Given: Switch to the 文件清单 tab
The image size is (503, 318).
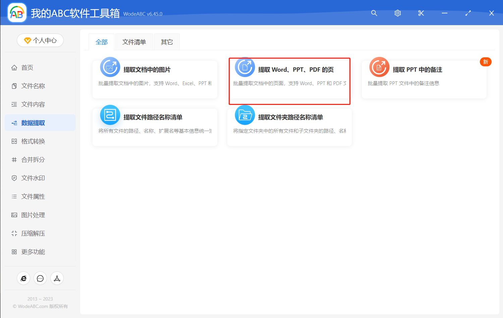Looking at the screenshot, I should point(134,42).
